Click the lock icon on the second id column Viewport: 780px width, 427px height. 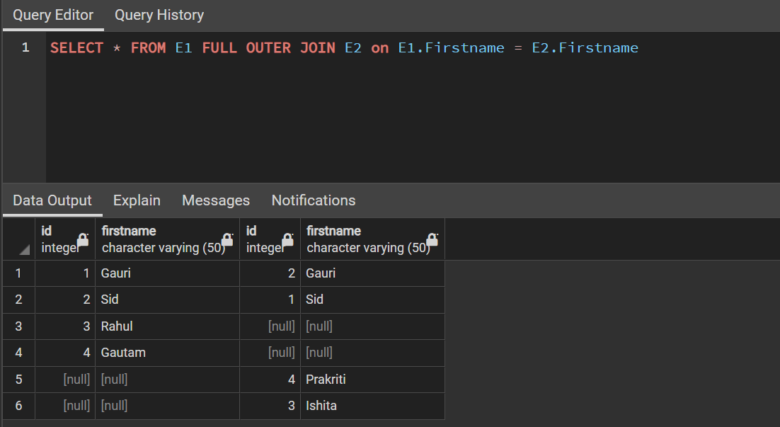(288, 239)
